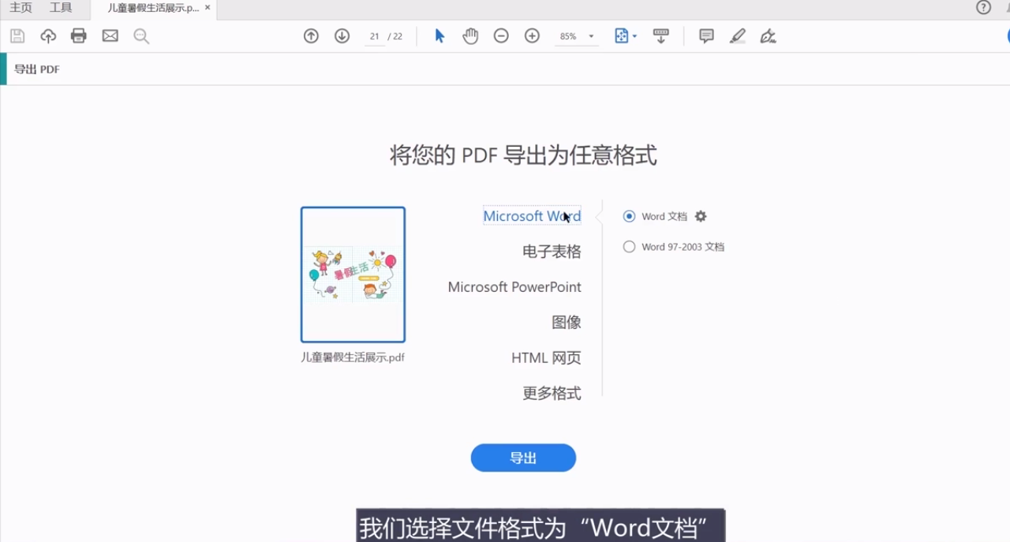Click the 导出 PDF panel title
This screenshot has height=542, width=1010.
[37, 69]
